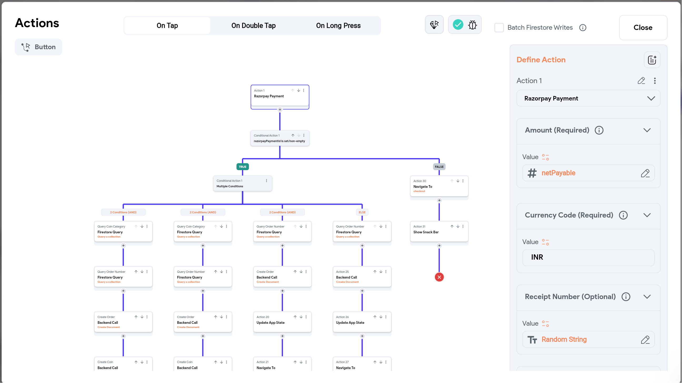Edit the netPayable variable value
The width and height of the screenshot is (682, 383).
click(x=645, y=173)
